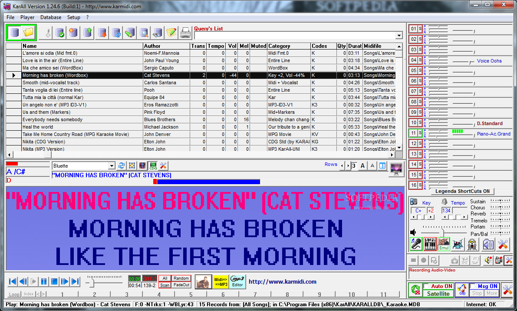Screen dimensions: 517x311
Task: Click the database refresh/sync icon
Action: point(116,33)
